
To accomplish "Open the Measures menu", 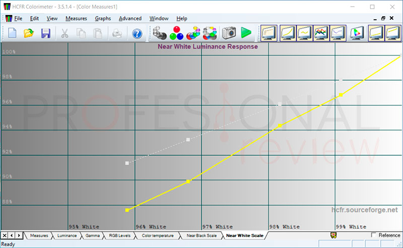I will 76,19.
